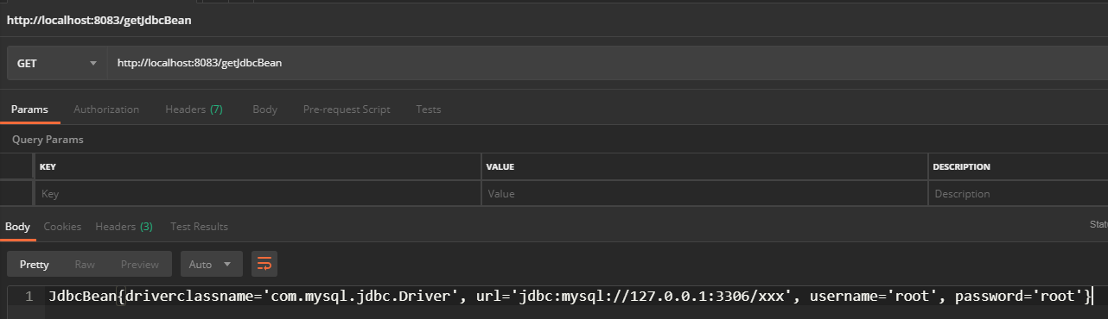Select the Raw view button
The image size is (1108, 319).
pos(85,264)
